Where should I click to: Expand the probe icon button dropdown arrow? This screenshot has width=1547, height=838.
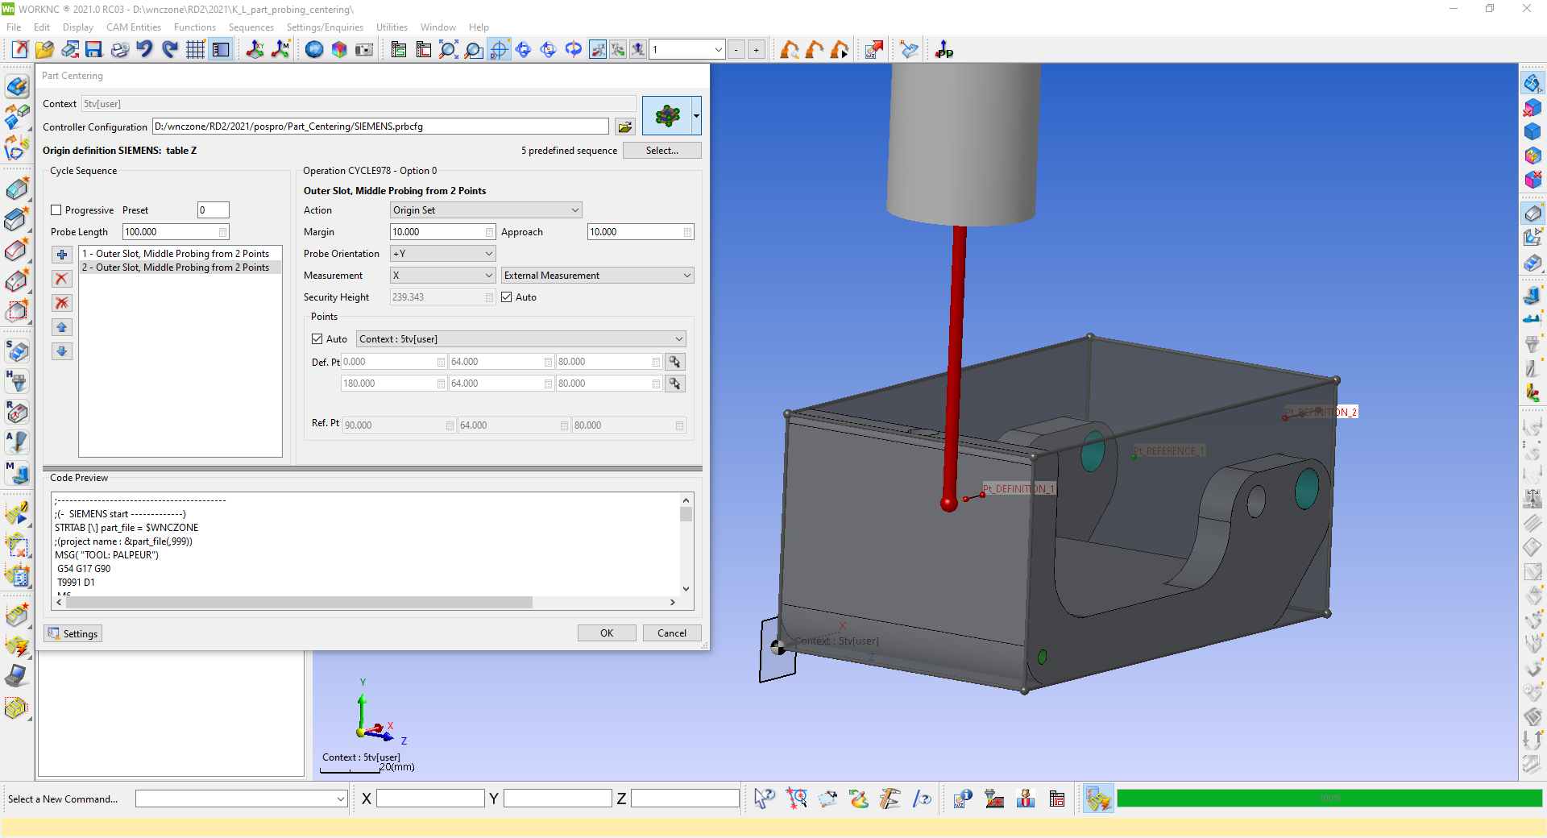tap(696, 116)
